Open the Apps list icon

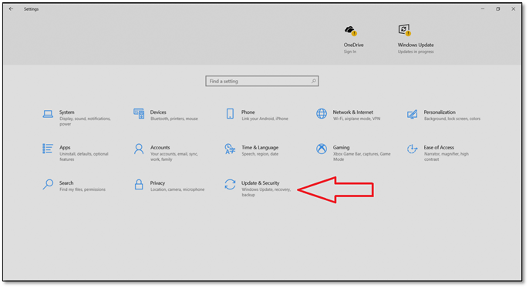(48, 149)
